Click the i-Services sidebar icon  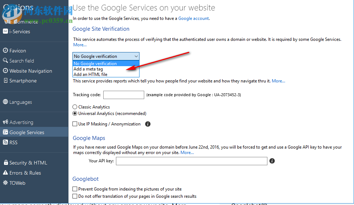(5, 31)
